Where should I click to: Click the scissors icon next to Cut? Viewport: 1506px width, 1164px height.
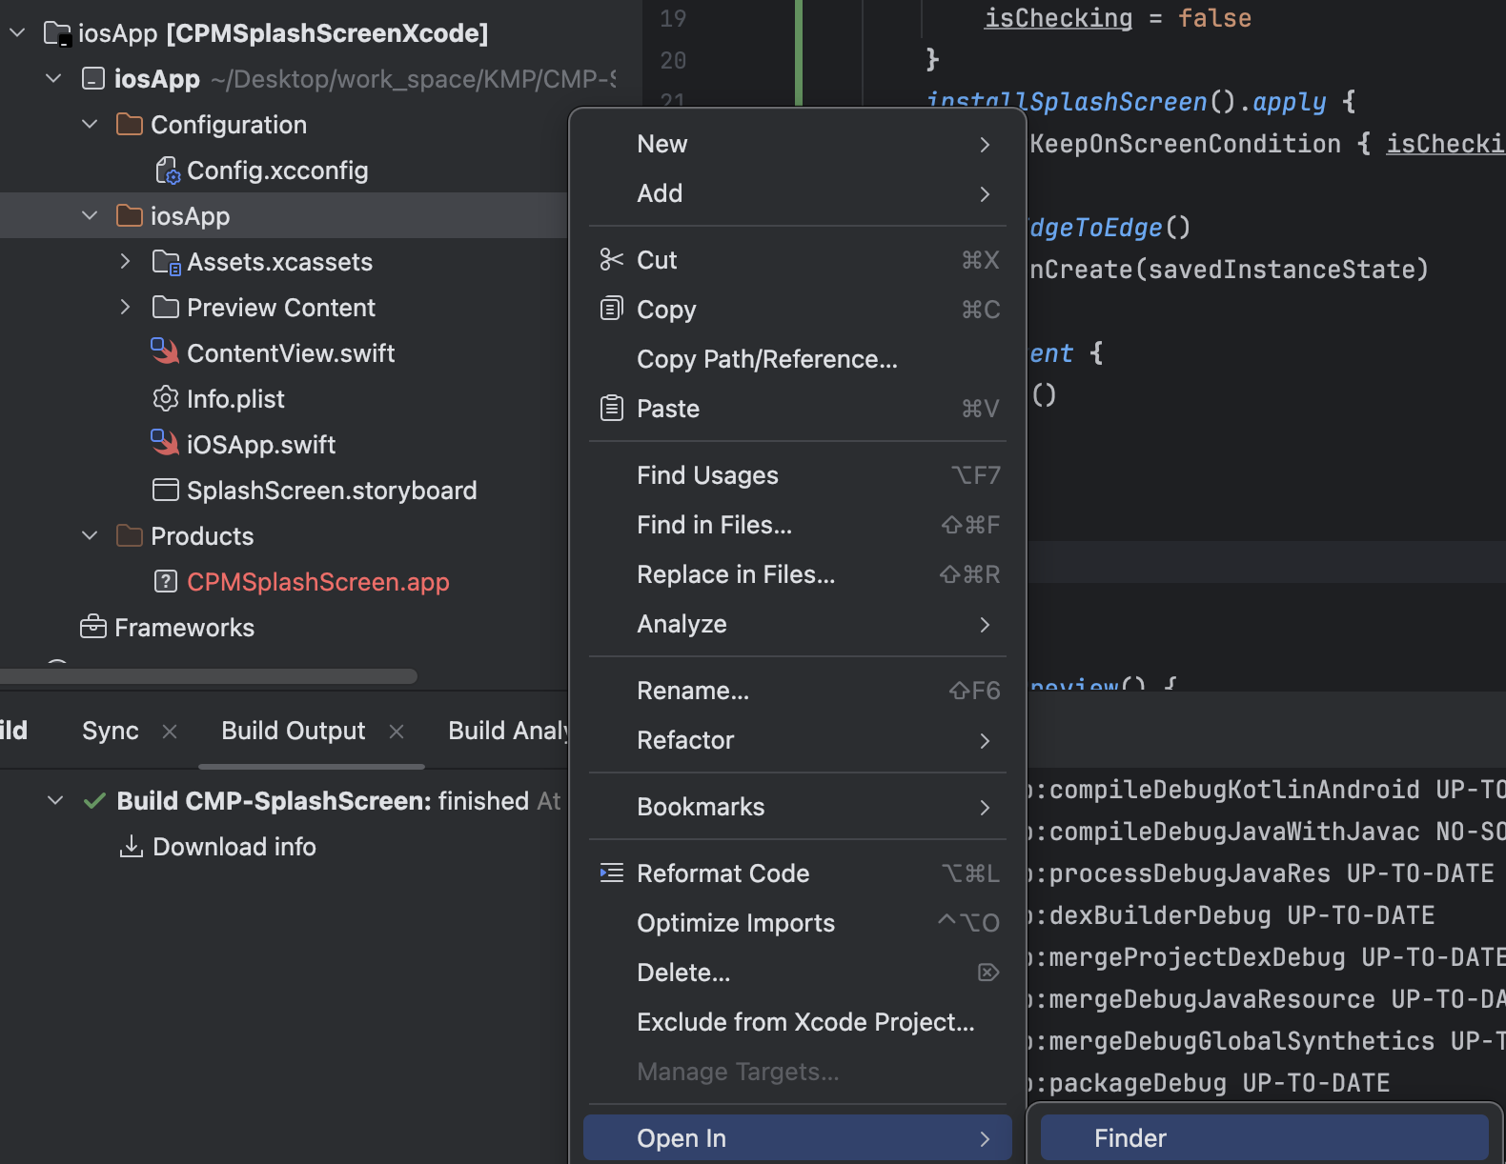click(x=611, y=260)
